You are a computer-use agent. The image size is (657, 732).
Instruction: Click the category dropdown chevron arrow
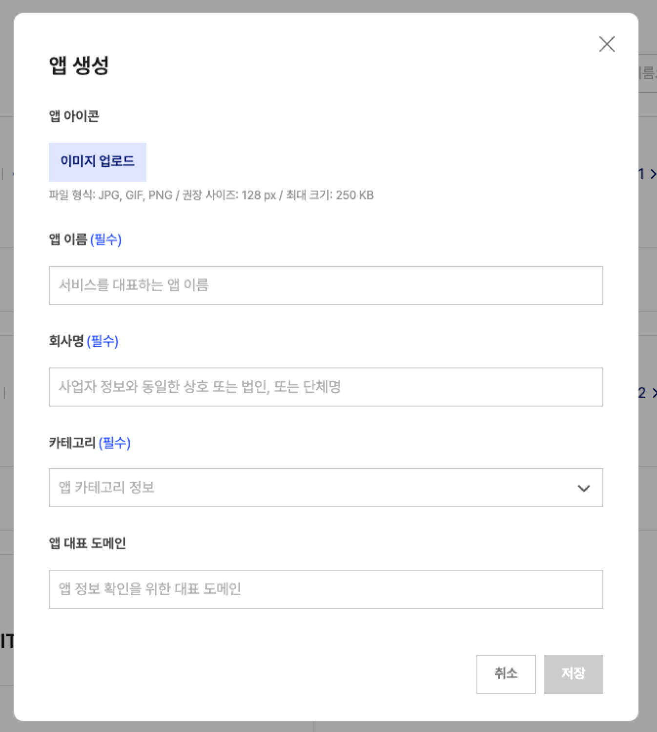(584, 488)
